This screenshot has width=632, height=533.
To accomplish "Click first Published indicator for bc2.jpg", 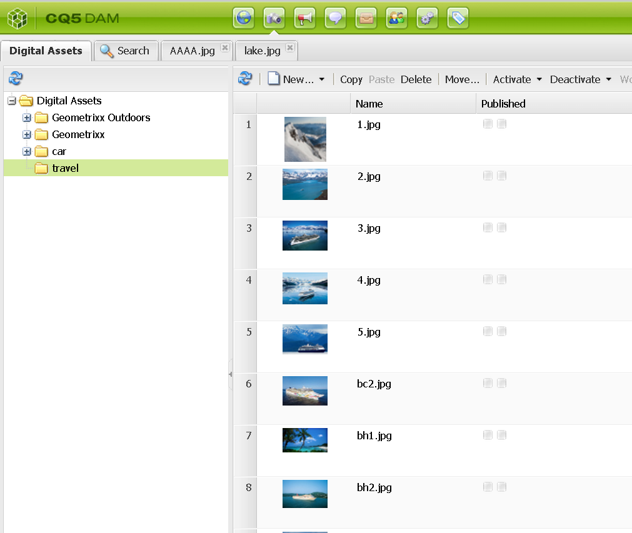I will (x=488, y=383).
